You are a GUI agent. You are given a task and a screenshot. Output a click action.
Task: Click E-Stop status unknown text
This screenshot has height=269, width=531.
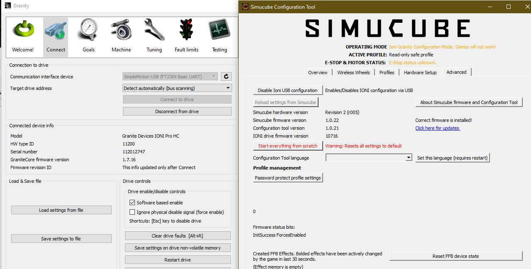(413, 63)
